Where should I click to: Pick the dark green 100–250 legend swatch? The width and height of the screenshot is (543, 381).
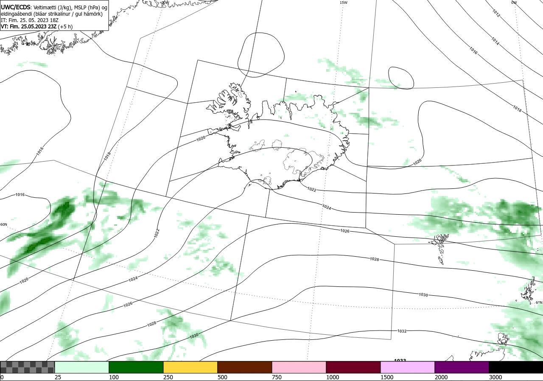click(136, 367)
